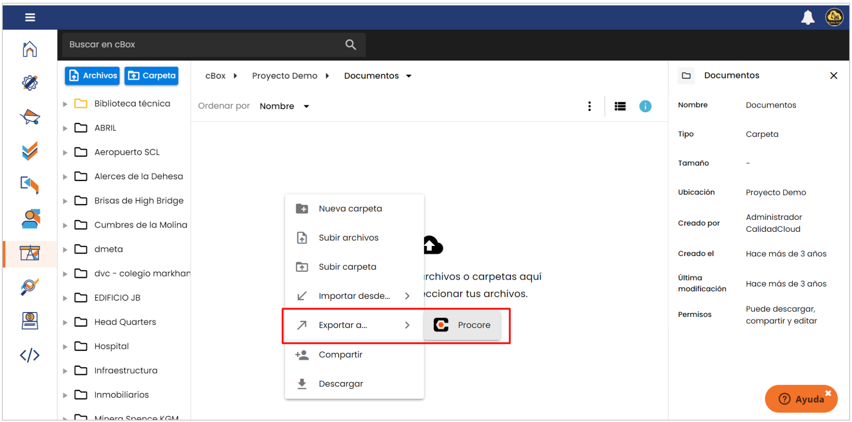The image size is (852, 422).
Task: Select Descargar in the context menu
Action: point(341,384)
